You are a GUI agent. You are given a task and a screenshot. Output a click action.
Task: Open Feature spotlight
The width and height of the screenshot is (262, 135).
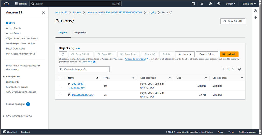click(15, 104)
